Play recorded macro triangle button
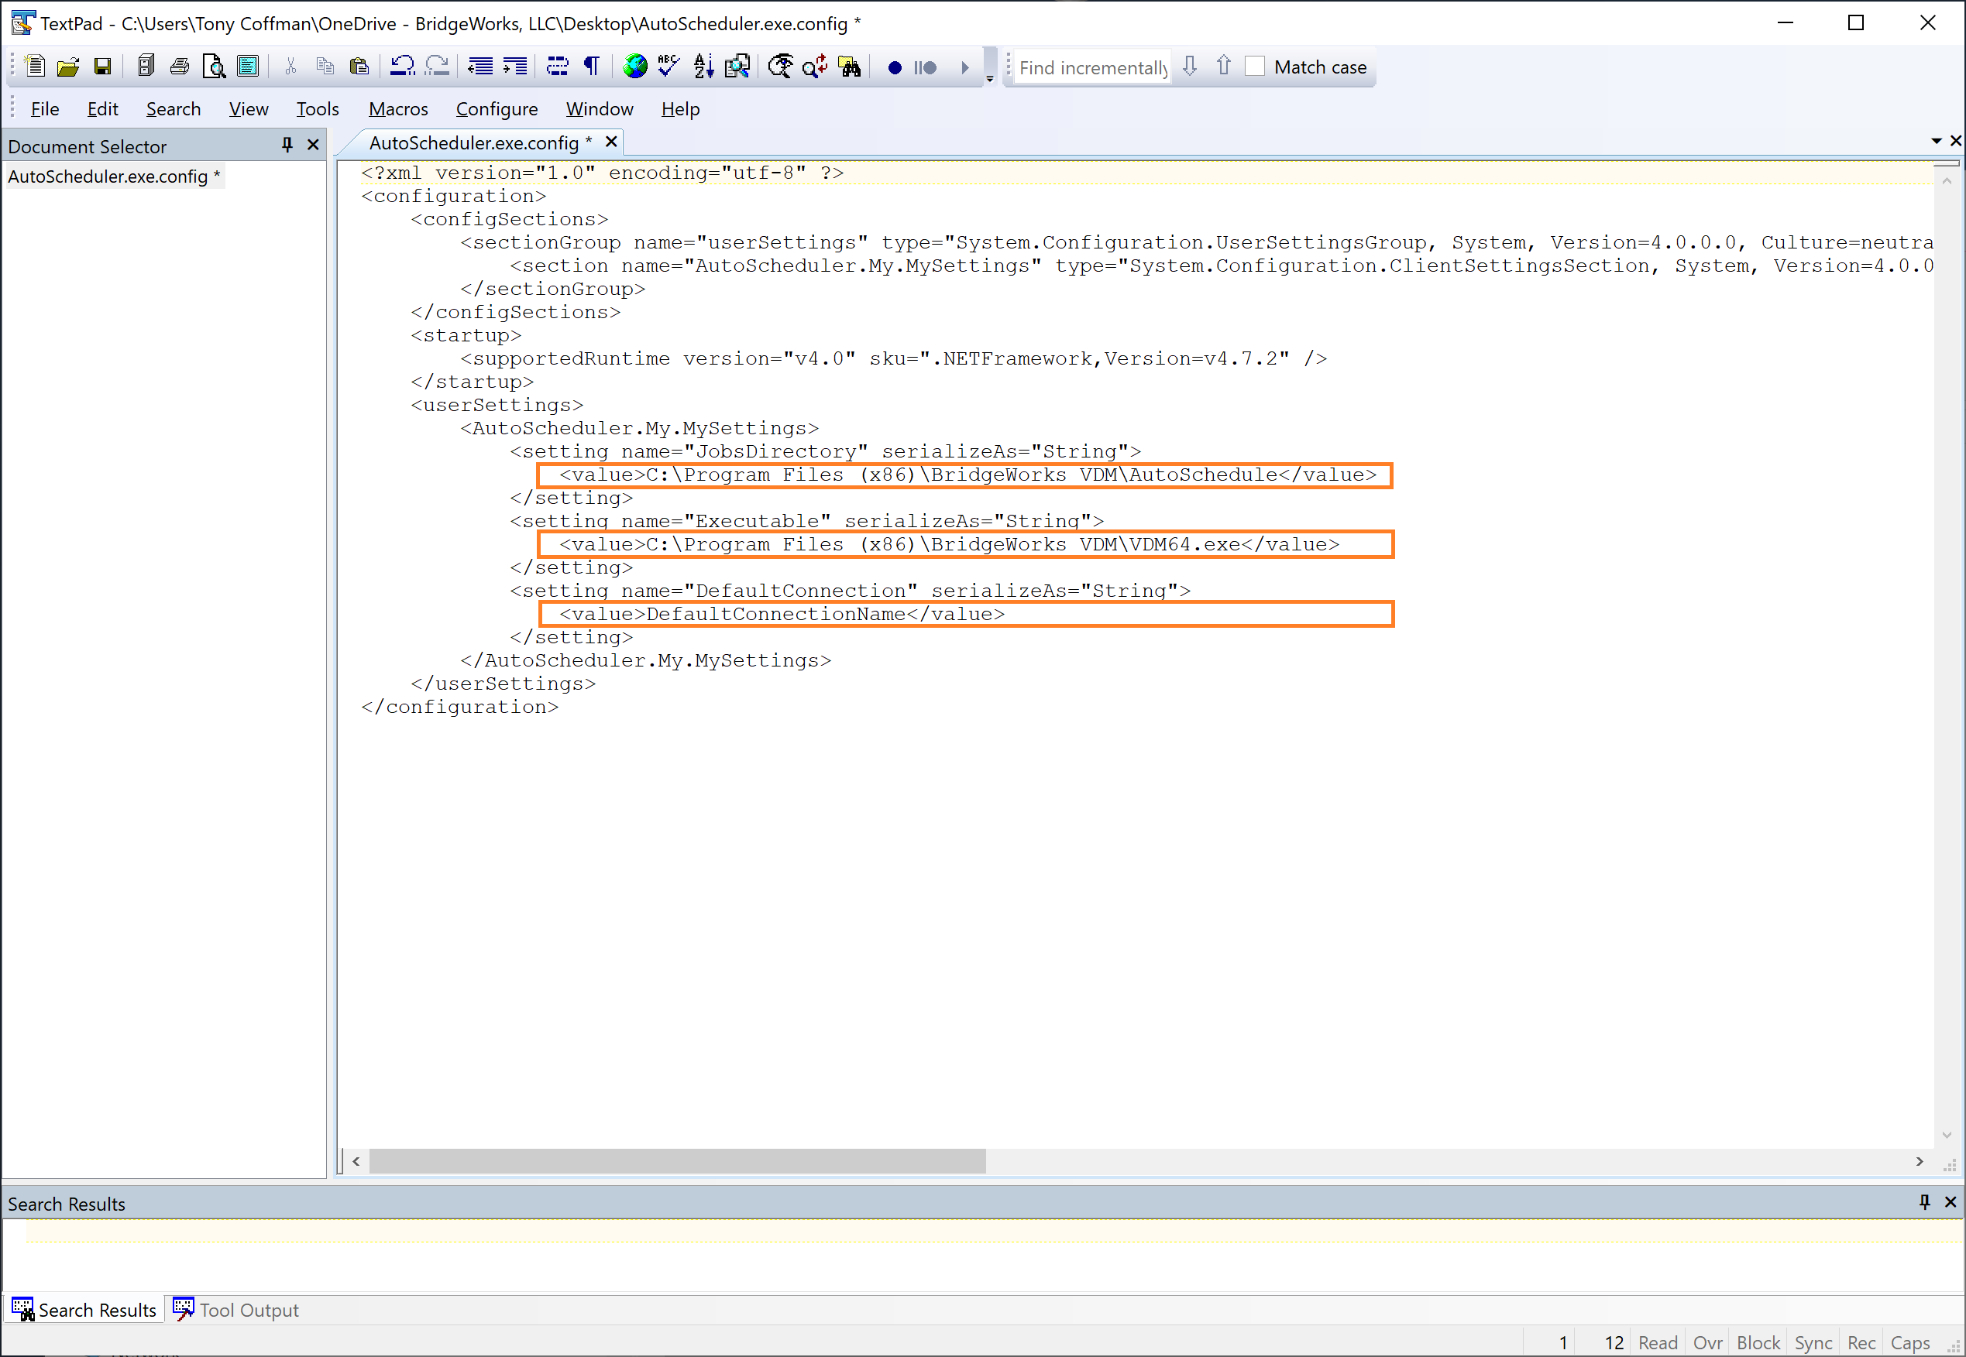 click(964, 67)
